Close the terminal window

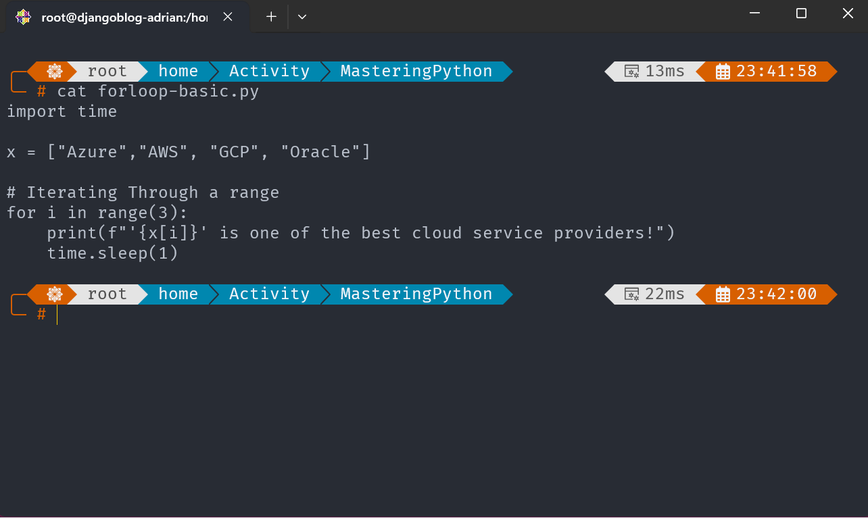tap(847, 13)
